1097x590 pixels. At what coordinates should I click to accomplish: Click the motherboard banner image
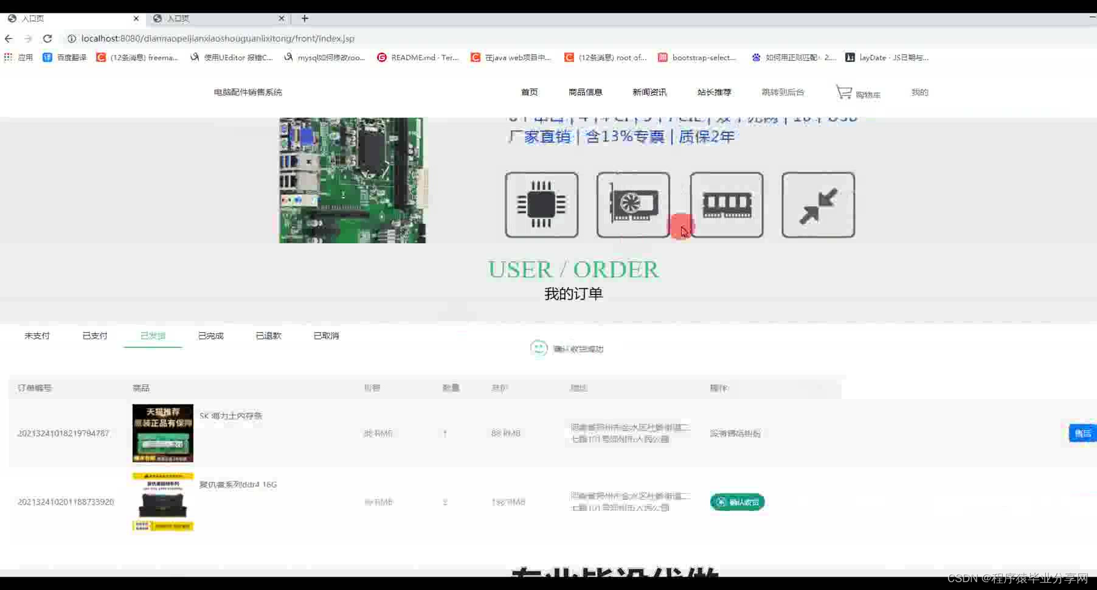tap(352, 181)
